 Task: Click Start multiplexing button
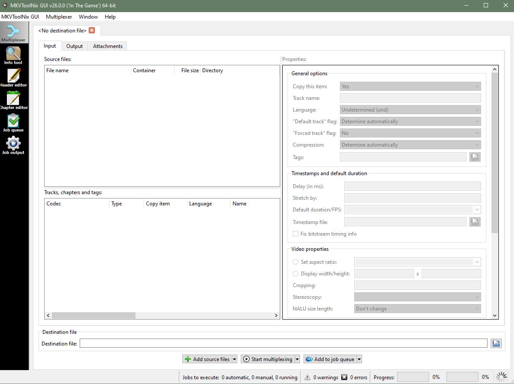[x=268, y=359]
